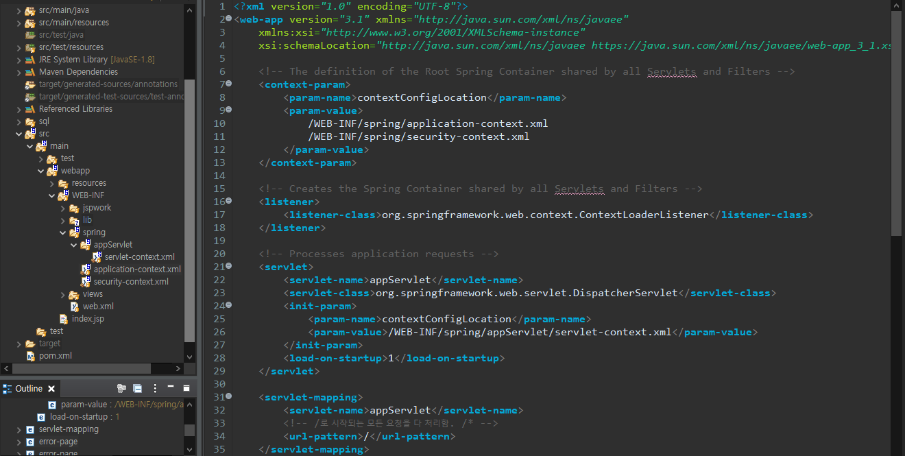Expand the target folder node
Viewport: 905px width, 456px height.
[19, 343]
